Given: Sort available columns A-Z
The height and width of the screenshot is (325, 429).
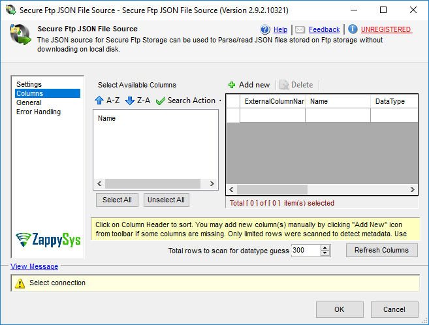Looking at the screenshot, I should tap(107, 101).
